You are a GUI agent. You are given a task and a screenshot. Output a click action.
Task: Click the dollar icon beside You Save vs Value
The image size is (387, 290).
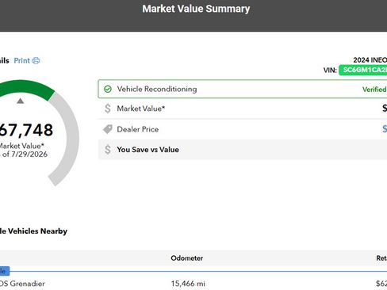(x=108, y=150)
